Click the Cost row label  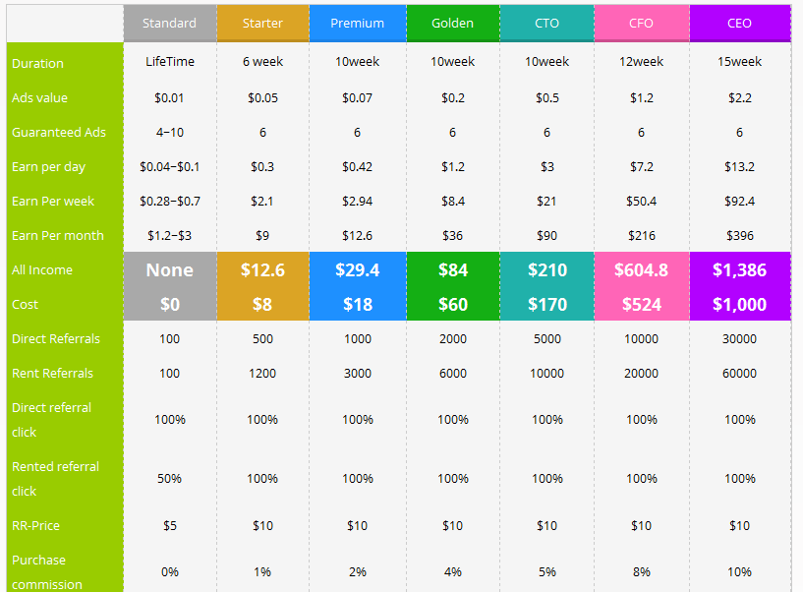(26, 304)
